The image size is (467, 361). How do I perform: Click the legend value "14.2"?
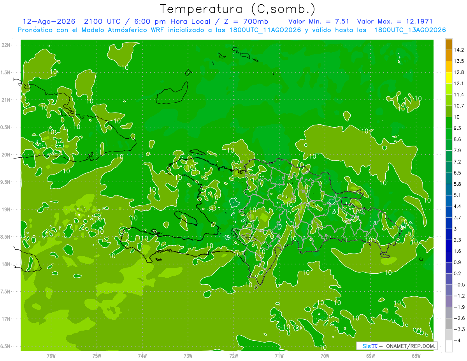click(459, 50)
